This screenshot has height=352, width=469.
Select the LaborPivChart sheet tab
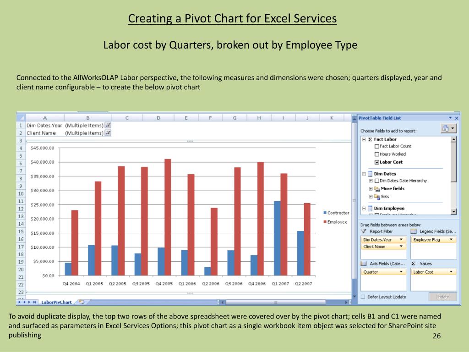(x=56, y=302)
